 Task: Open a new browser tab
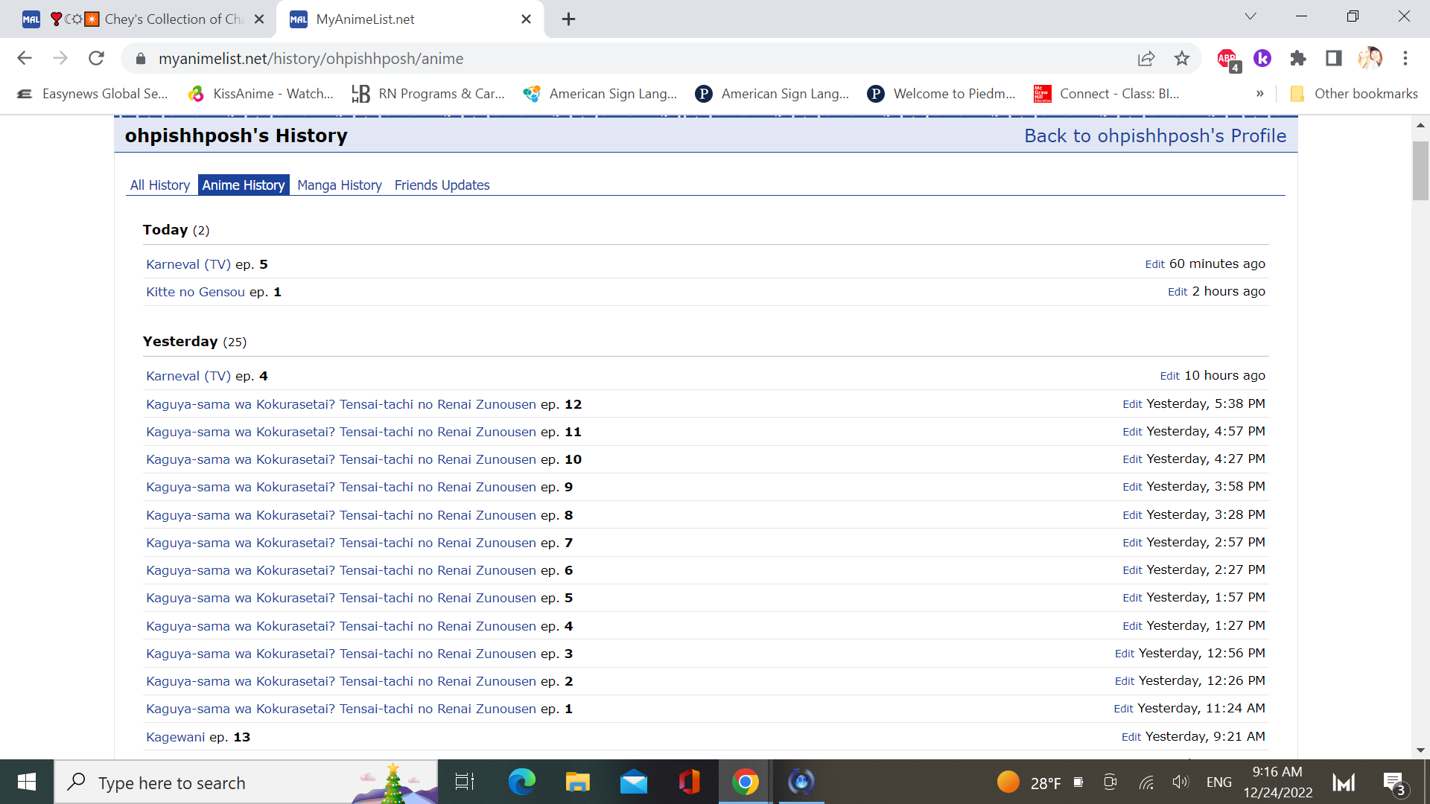pyautogui.click(x=568, y=19)
